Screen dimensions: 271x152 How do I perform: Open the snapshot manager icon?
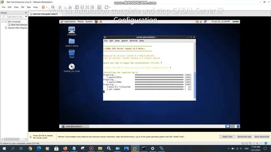[x=70, y=7]
